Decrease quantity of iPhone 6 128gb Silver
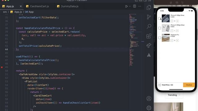The width and height of the screenshot is (198, 111). click(x=172, y=21)
